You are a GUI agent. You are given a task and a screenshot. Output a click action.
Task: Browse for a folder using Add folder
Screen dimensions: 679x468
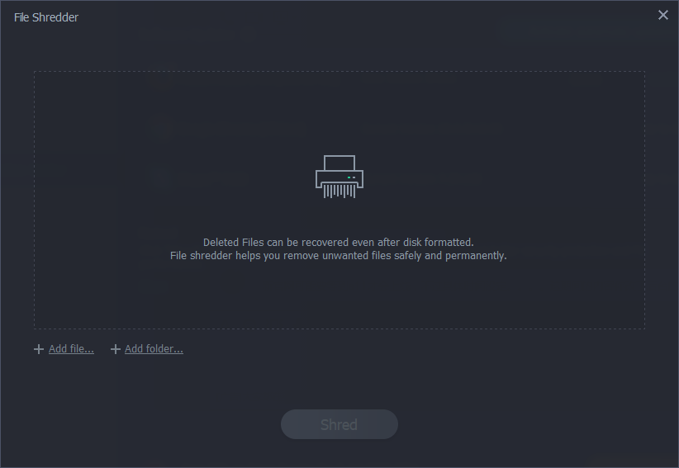(154, 348)
